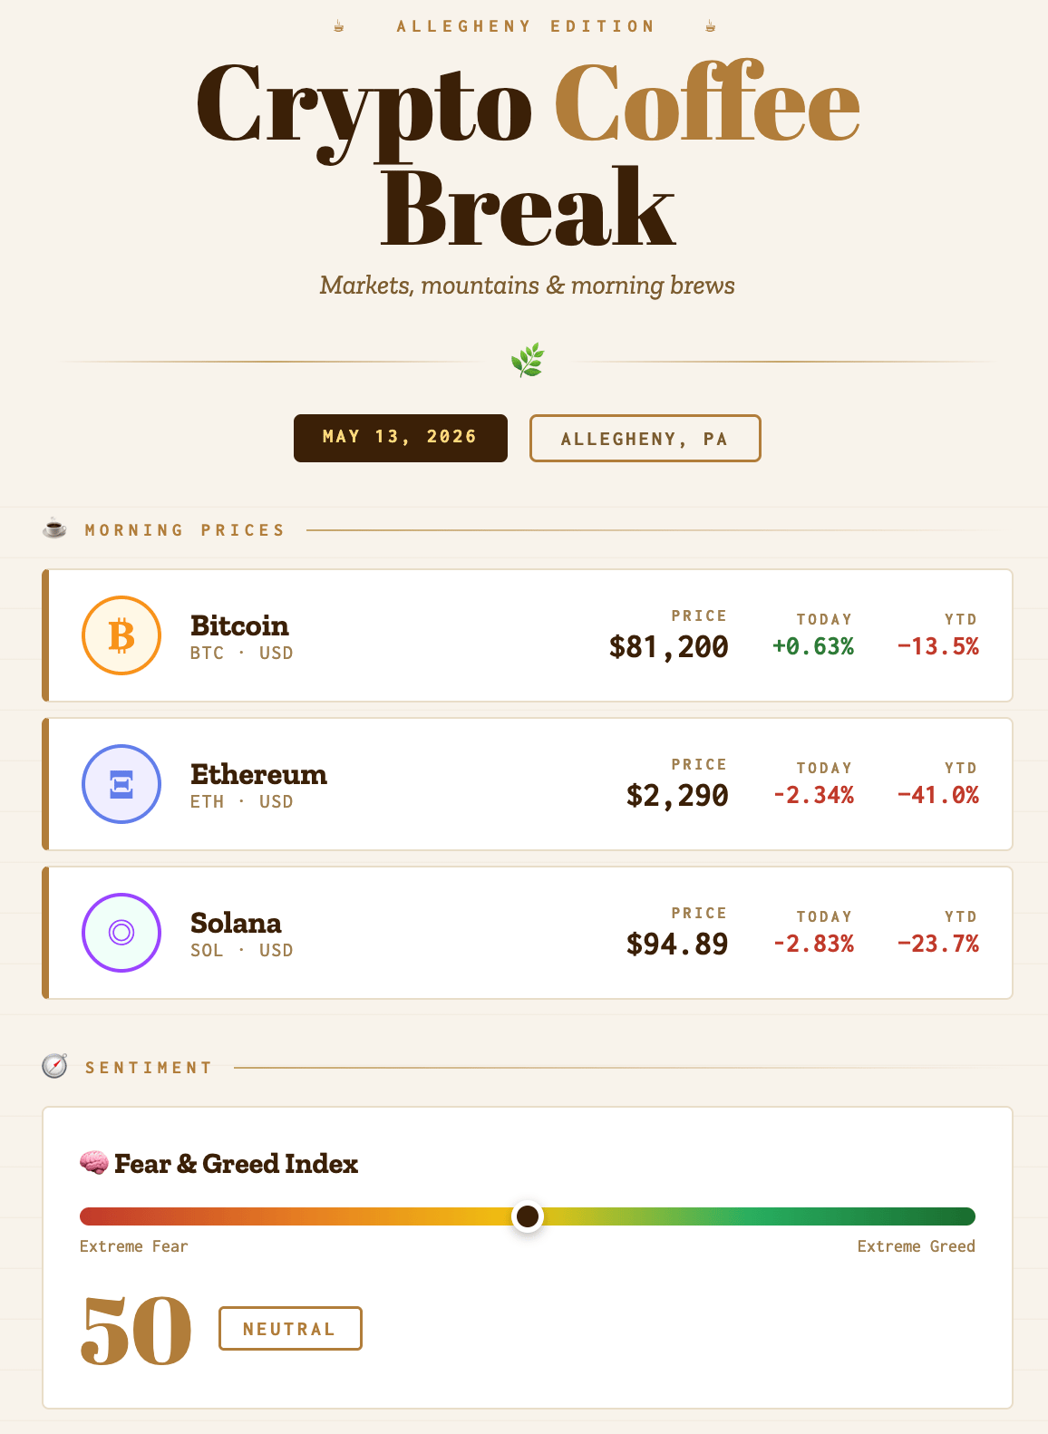This screenshot has height=1434, width=1048.
Task: Click the Ethereum blue circle icon
Action: [121, 784]
